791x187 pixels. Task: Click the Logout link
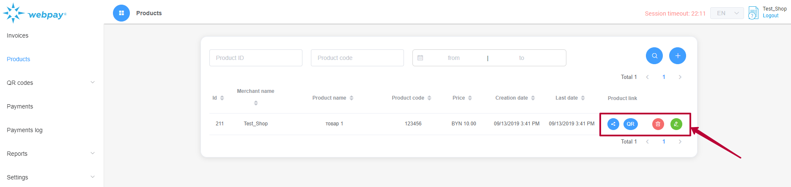click(770, 16)
